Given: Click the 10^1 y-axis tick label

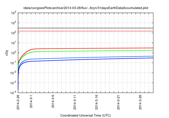Looking at the screenshot, I should coord(13,43).
